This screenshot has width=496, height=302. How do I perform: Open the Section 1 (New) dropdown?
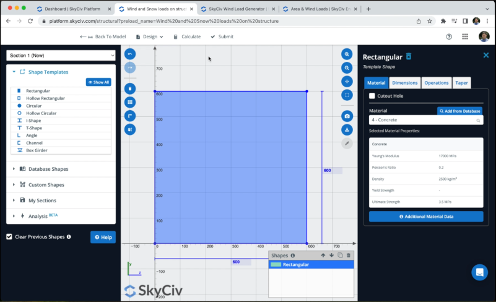[61, 55]
